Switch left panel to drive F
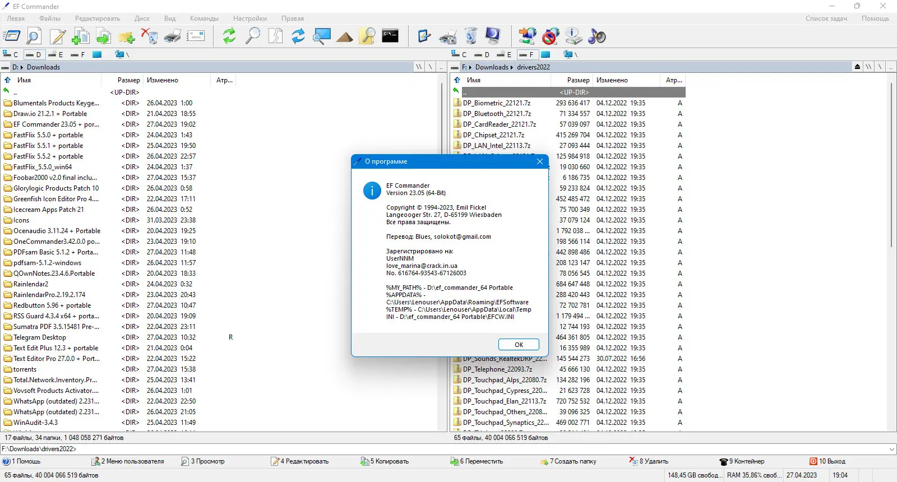 (x=78, y=54)
